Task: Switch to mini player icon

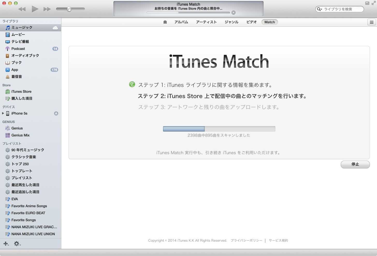Action: coord(367,3)
